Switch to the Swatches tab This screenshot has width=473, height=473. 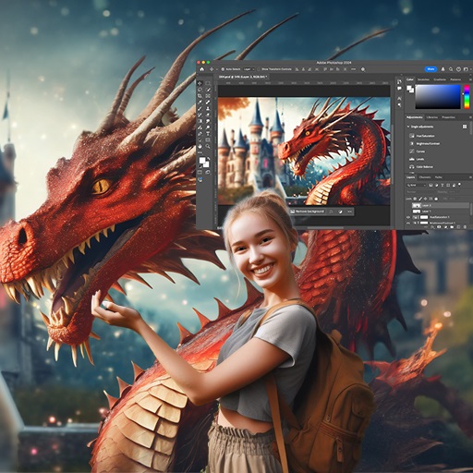coord(423,79)
